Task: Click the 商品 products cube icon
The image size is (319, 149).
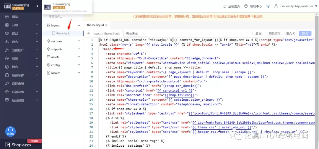Action: tap(7, 34)
